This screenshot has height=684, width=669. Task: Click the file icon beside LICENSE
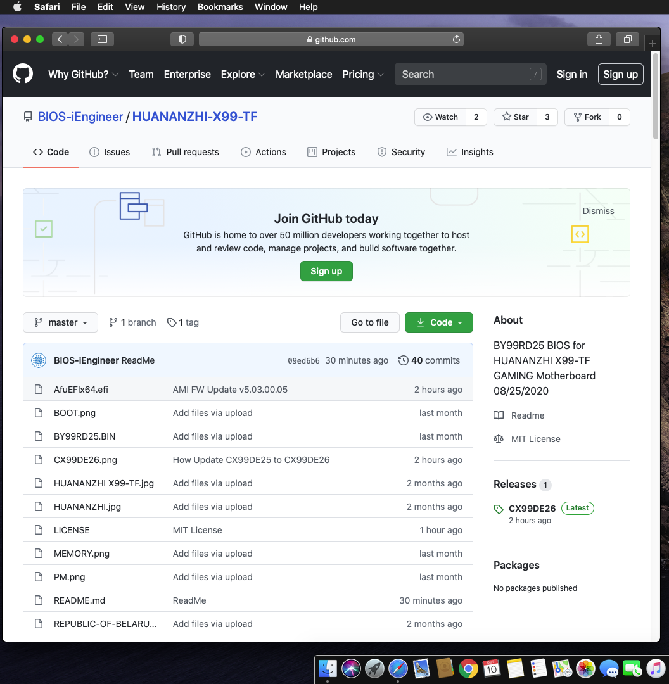pyautogui.click(x=39, y=529)
